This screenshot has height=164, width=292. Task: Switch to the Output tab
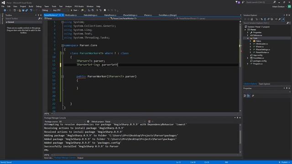80,158
